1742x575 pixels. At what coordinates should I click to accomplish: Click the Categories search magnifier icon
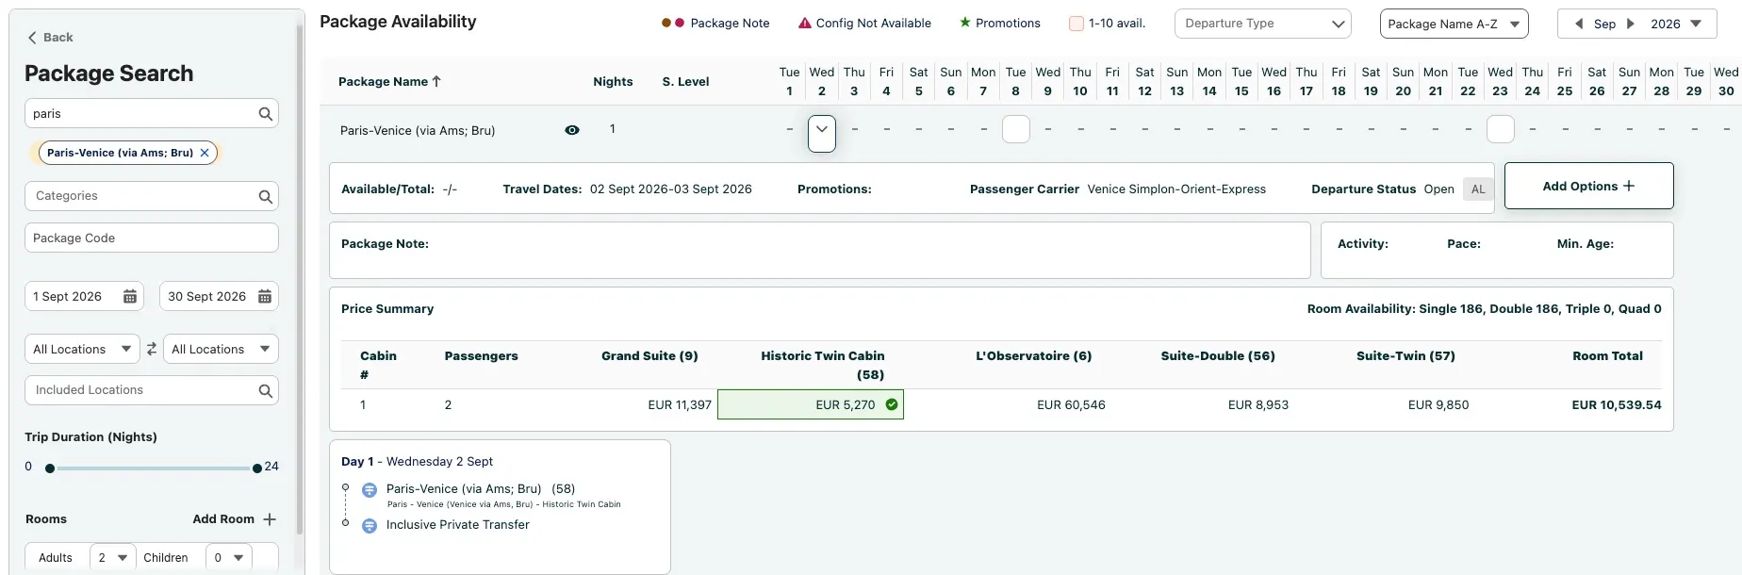pyautogui.click(x=266, y=196)
